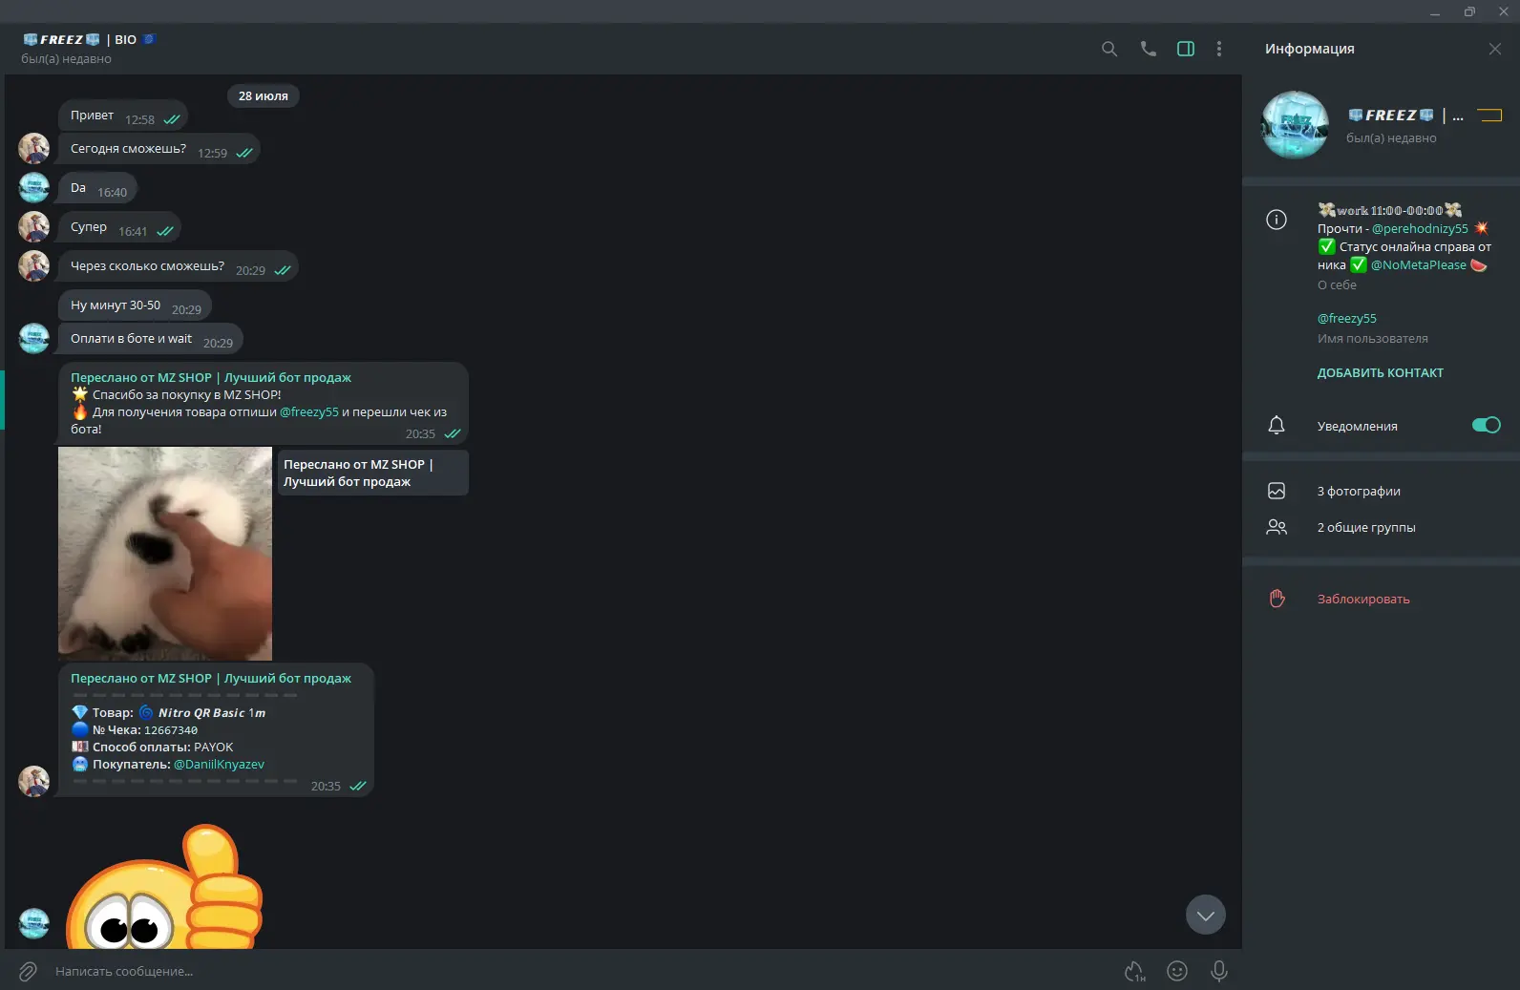Close the Информация panel
Screen dimensions: 1520x990
tap(1495, 49)
